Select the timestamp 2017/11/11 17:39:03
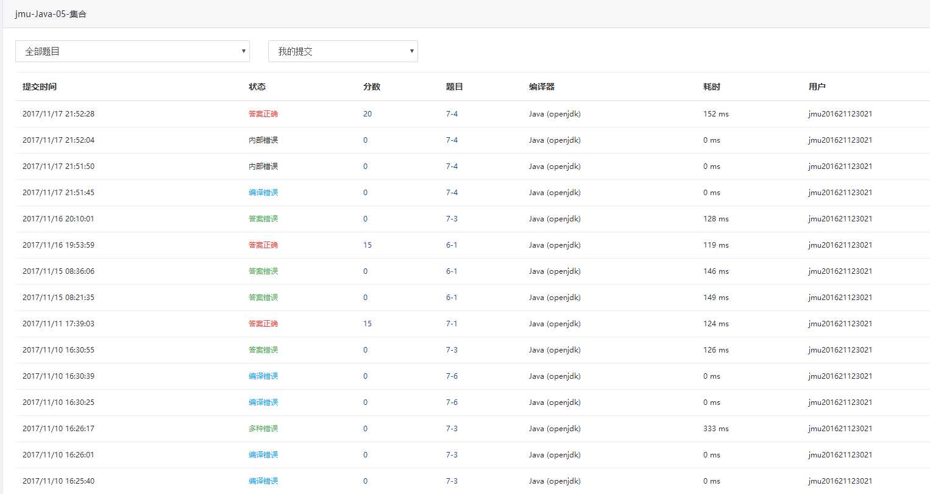This screenshot has height=494, width=930. (59, 324)
